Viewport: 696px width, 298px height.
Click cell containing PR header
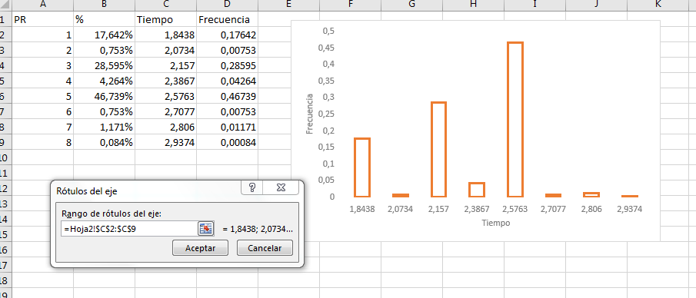[43, 19]
